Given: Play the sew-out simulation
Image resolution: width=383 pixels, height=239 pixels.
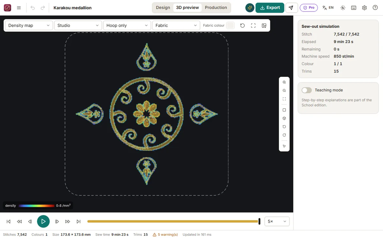Looking at the screenshot, I should point(43,221).
